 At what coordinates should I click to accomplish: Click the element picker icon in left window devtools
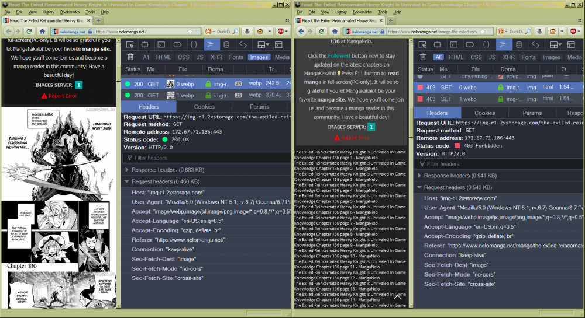tap(130, 45)
